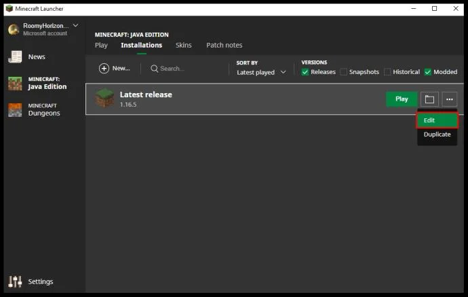
Task: Select the Latest release installation title
Action: coord(146,94)
